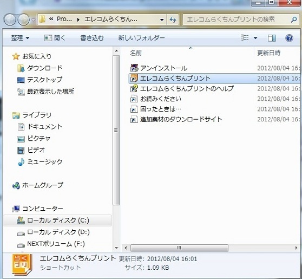Click the Windows drive icon beside (C:)

(x=21, y=220)
